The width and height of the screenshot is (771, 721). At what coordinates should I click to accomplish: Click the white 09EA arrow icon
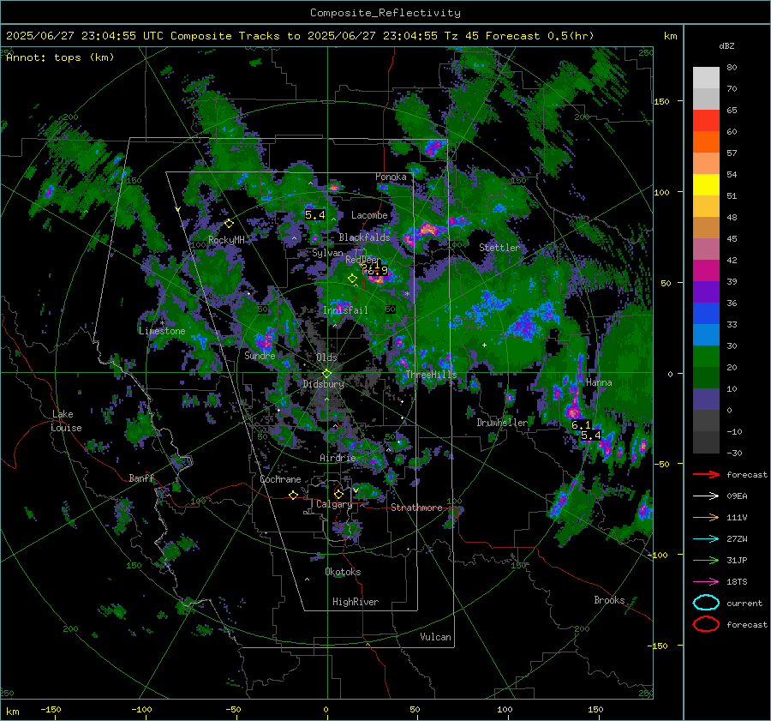(x=706, y=496)
